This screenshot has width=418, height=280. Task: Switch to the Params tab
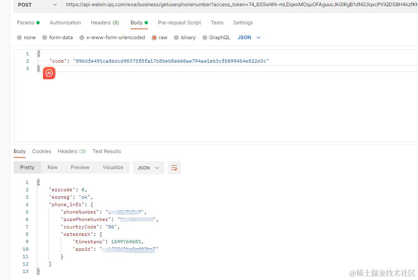(28, 23)
